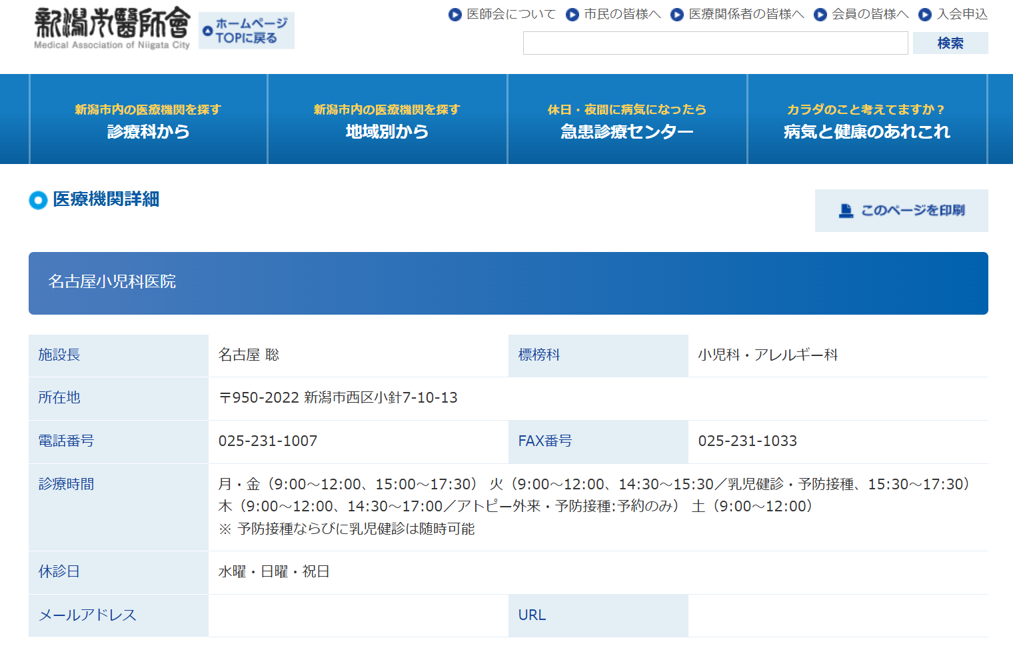Click the arrow icon beside 会員の皆様へ
Image resolution: width=1013 pixels, height=650 pixels.
click(x=820, y=15)
